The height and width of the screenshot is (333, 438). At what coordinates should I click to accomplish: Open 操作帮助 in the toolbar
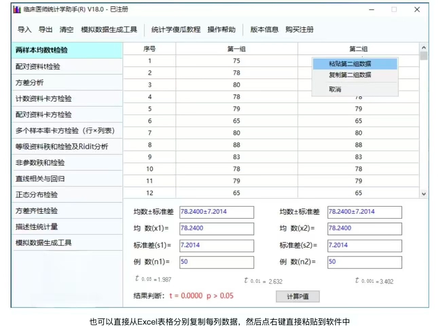click(x=221, y=30)
